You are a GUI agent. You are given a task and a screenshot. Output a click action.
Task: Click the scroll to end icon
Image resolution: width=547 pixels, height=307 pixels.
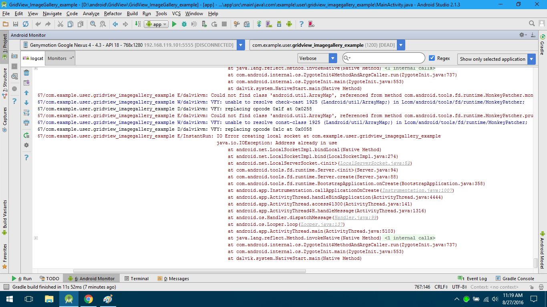click(26, 83)
